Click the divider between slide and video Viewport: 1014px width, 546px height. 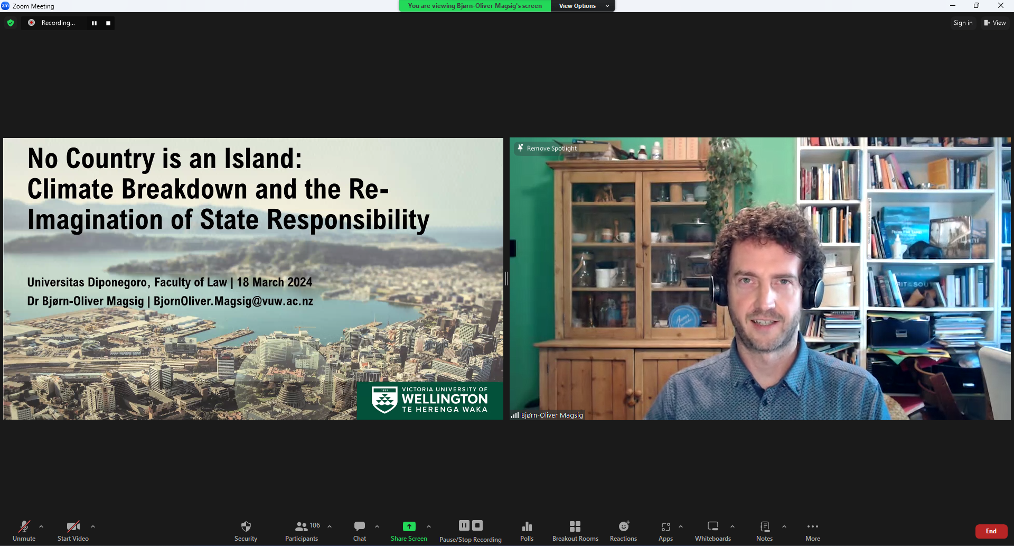point(506,279)
